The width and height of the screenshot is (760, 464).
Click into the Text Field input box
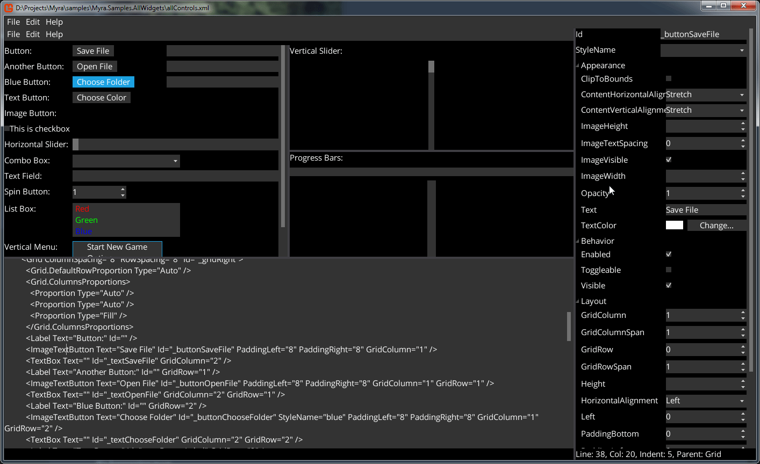click(175, 176)
